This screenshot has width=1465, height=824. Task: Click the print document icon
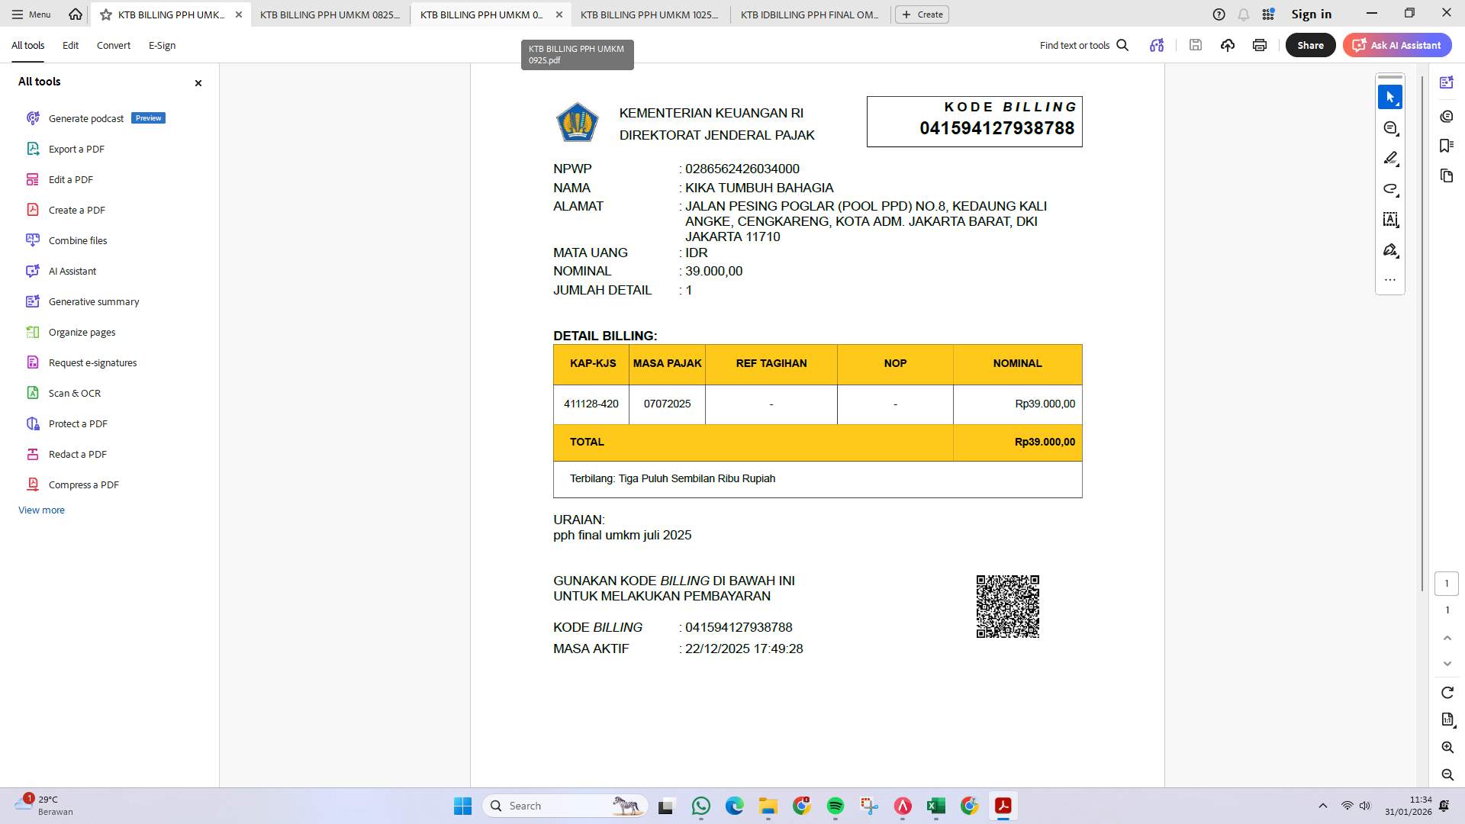tap(1259, 45)
